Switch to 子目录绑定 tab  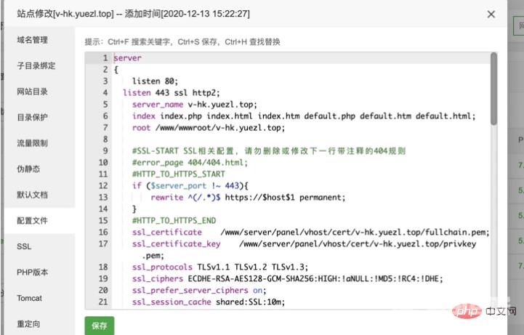click(36, 65)
